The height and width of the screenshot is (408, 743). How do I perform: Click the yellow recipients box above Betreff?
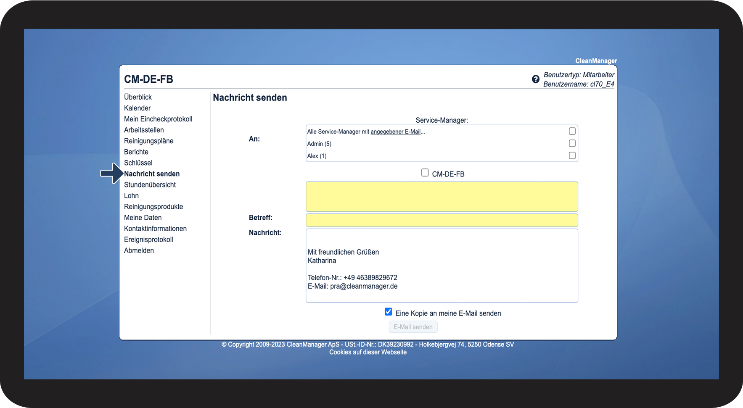click(x=442, y=197)
